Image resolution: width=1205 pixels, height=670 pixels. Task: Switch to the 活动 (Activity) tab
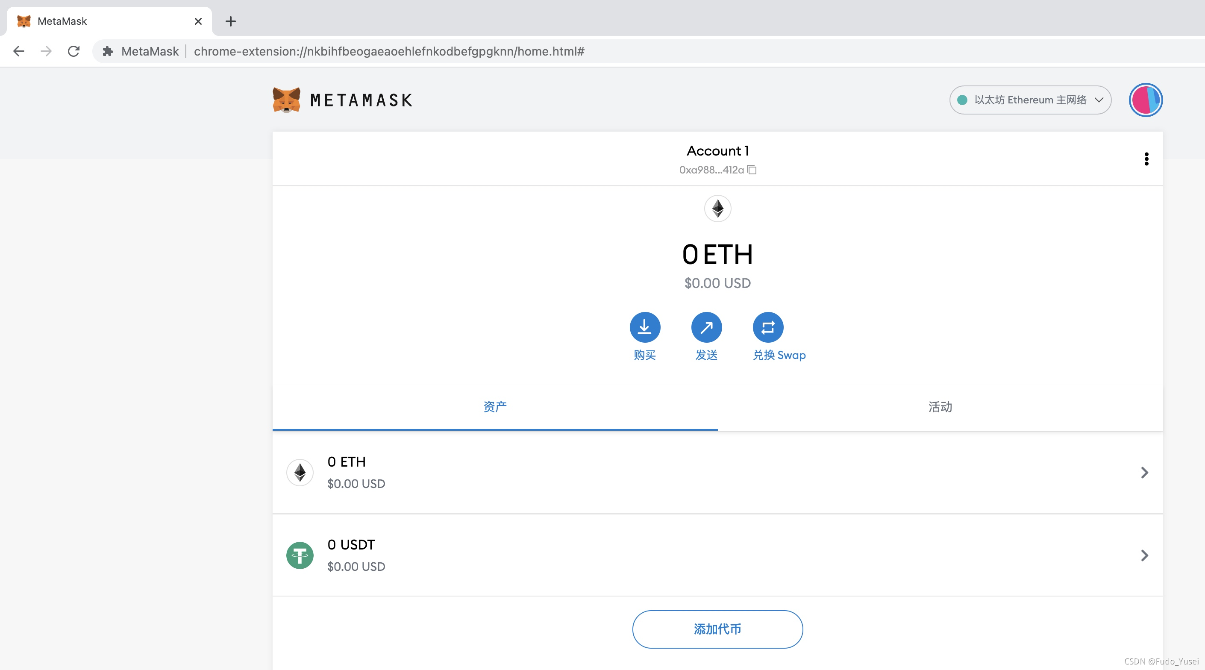point(940,407)
